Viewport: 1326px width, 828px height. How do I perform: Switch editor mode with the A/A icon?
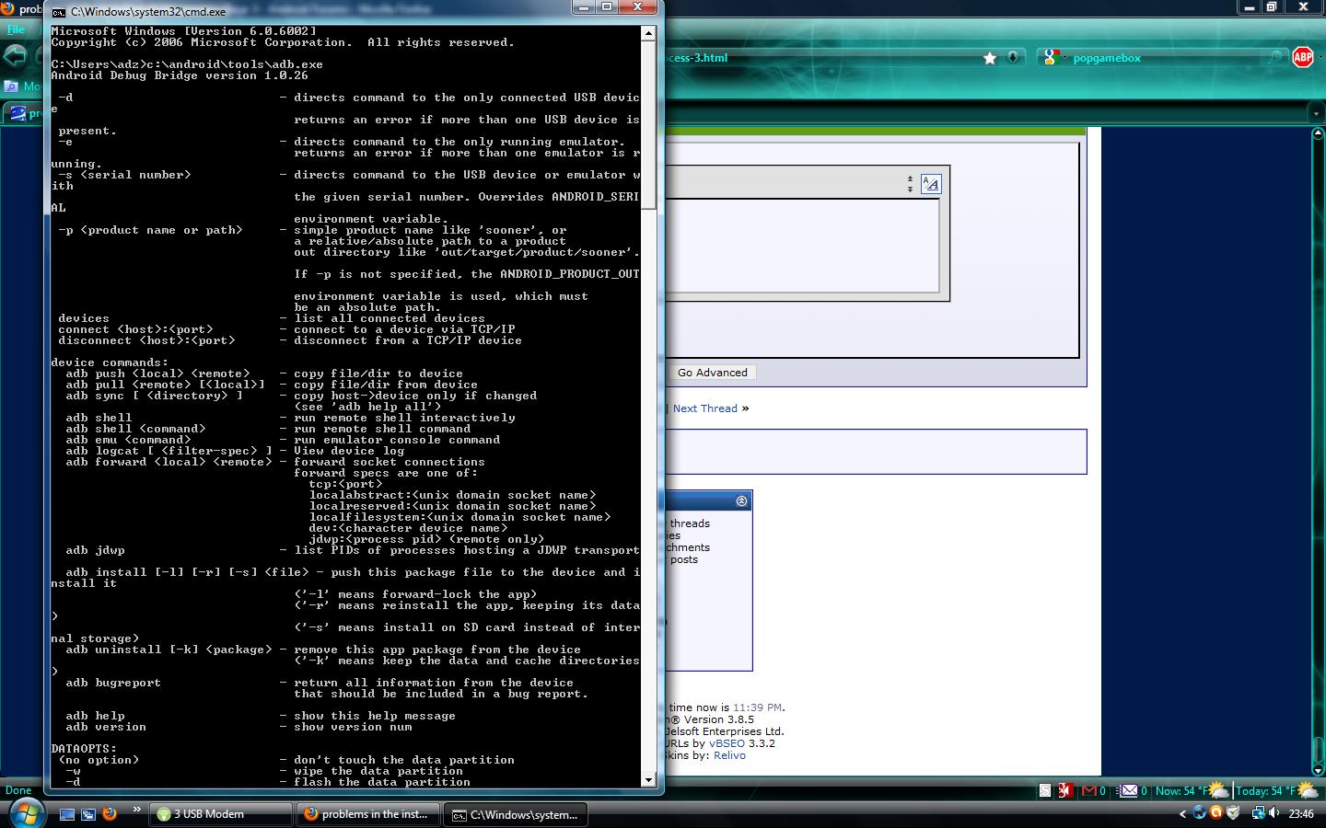pos(931,184)
